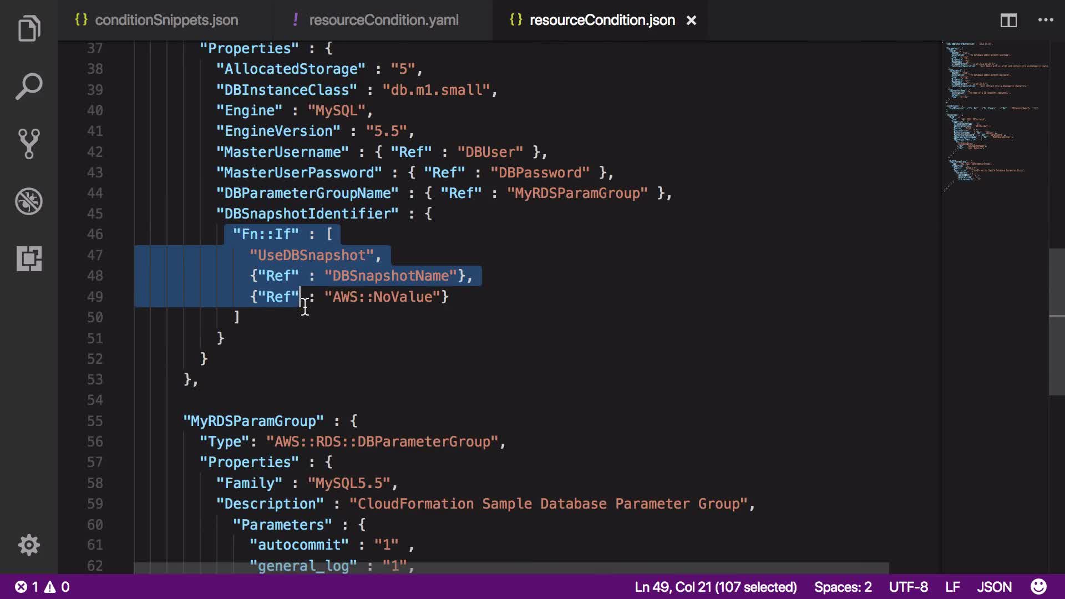Open the JSON language mode selector
This screenshot has height=599, width=1065.
pyautogui.click(x=994, y=587)
